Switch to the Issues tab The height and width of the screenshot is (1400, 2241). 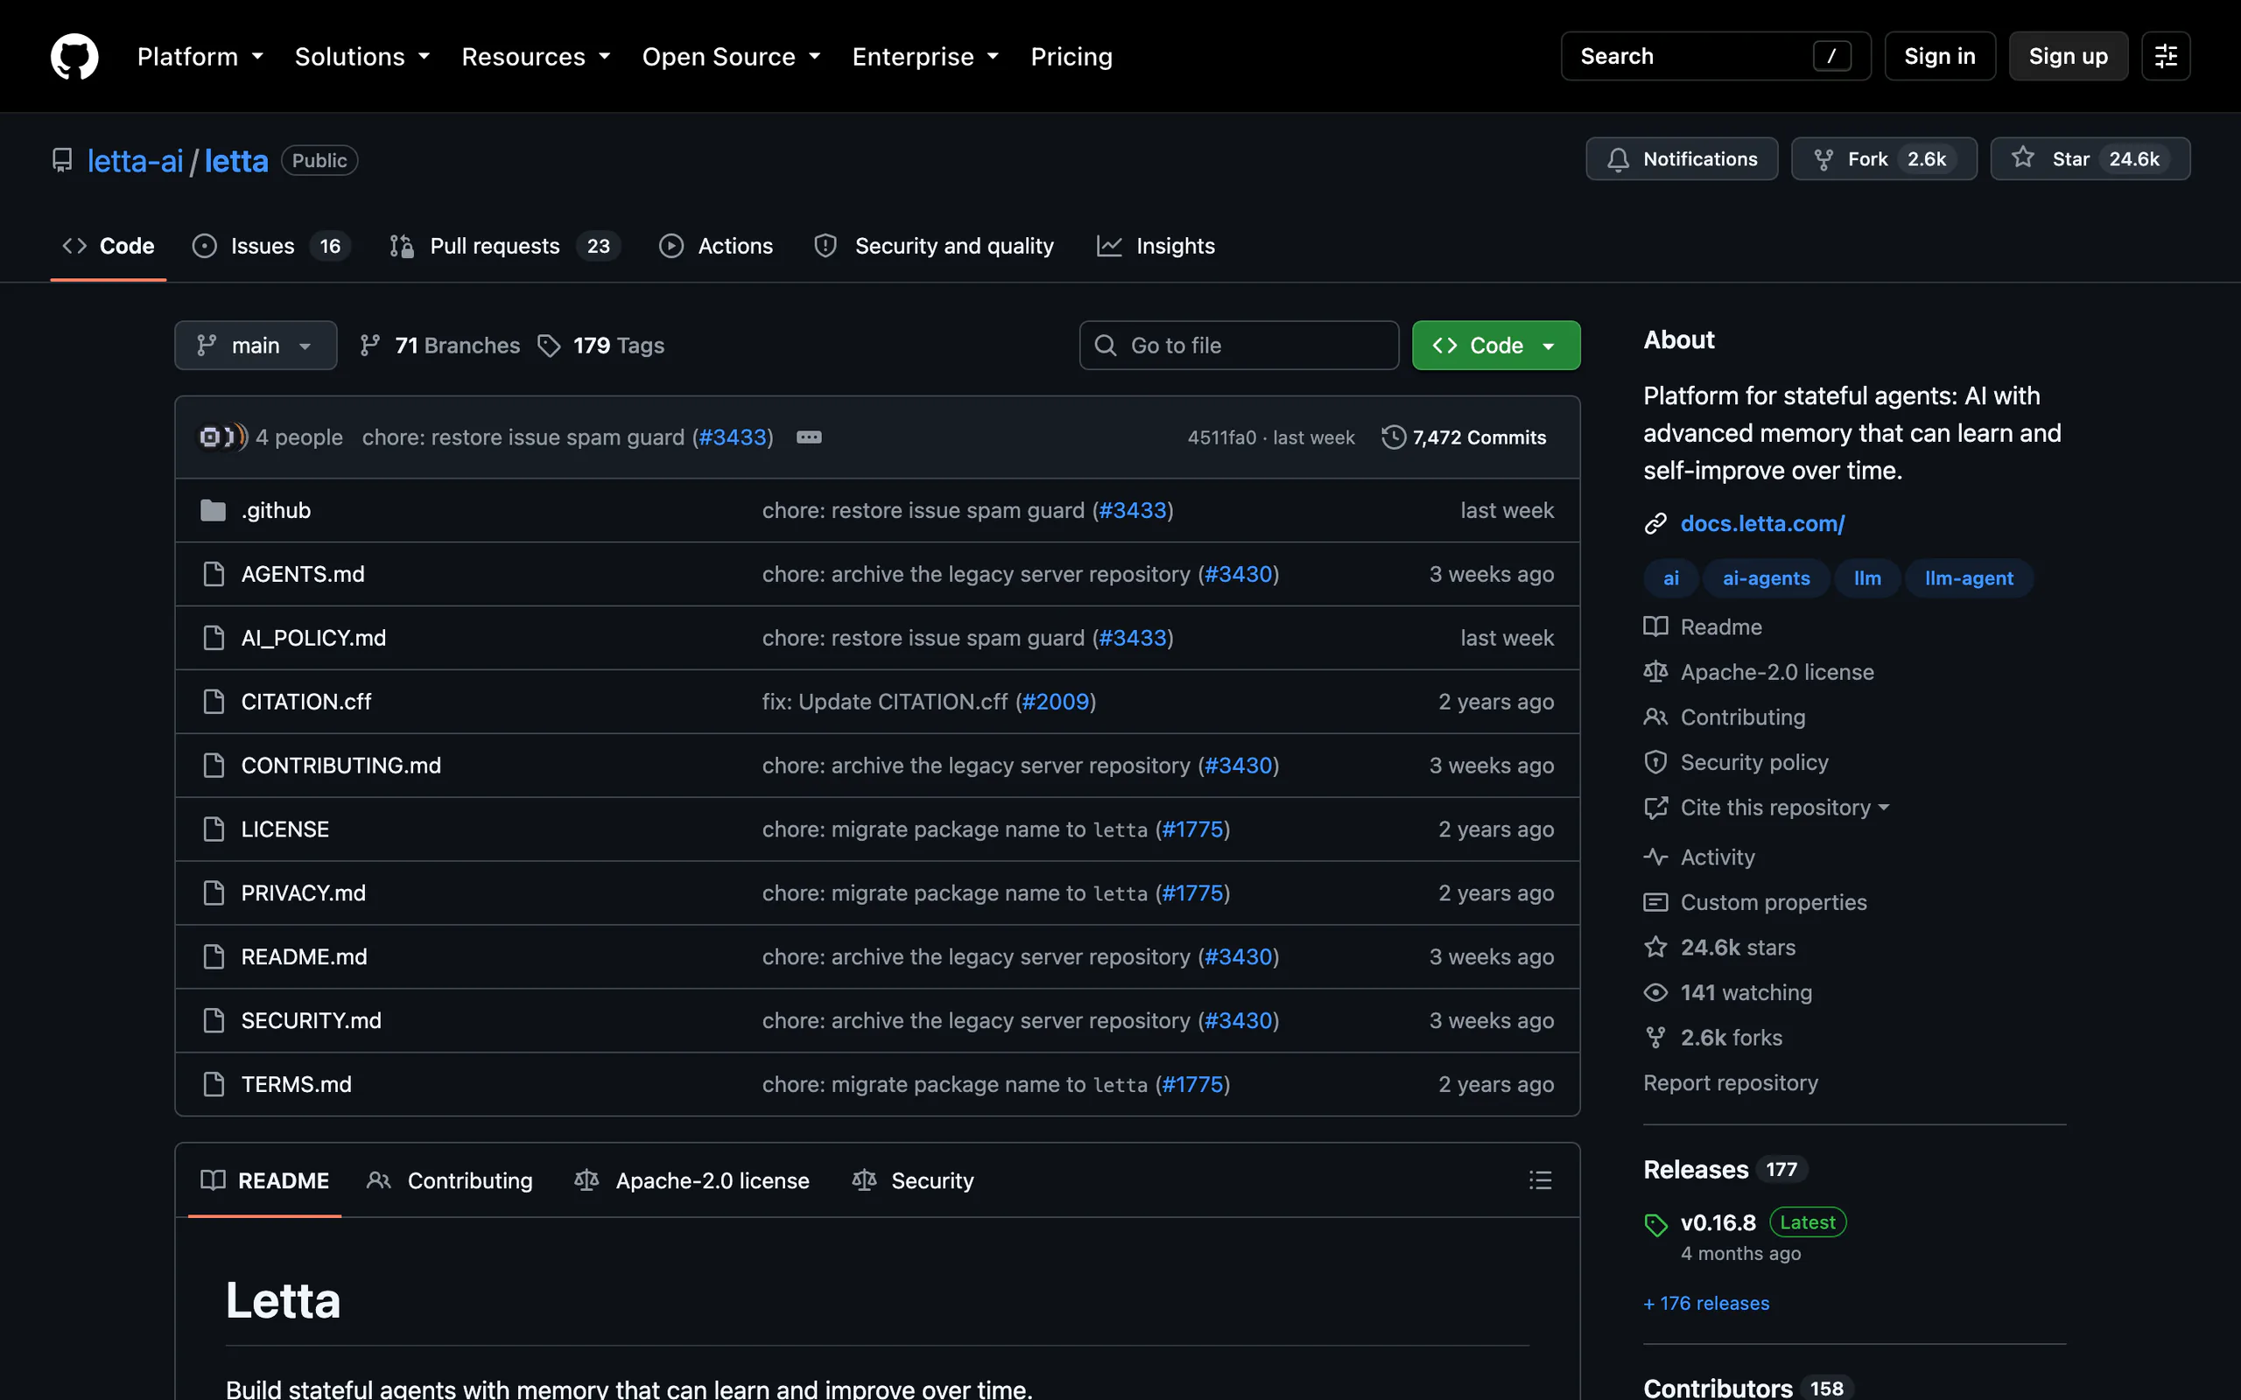270,246
